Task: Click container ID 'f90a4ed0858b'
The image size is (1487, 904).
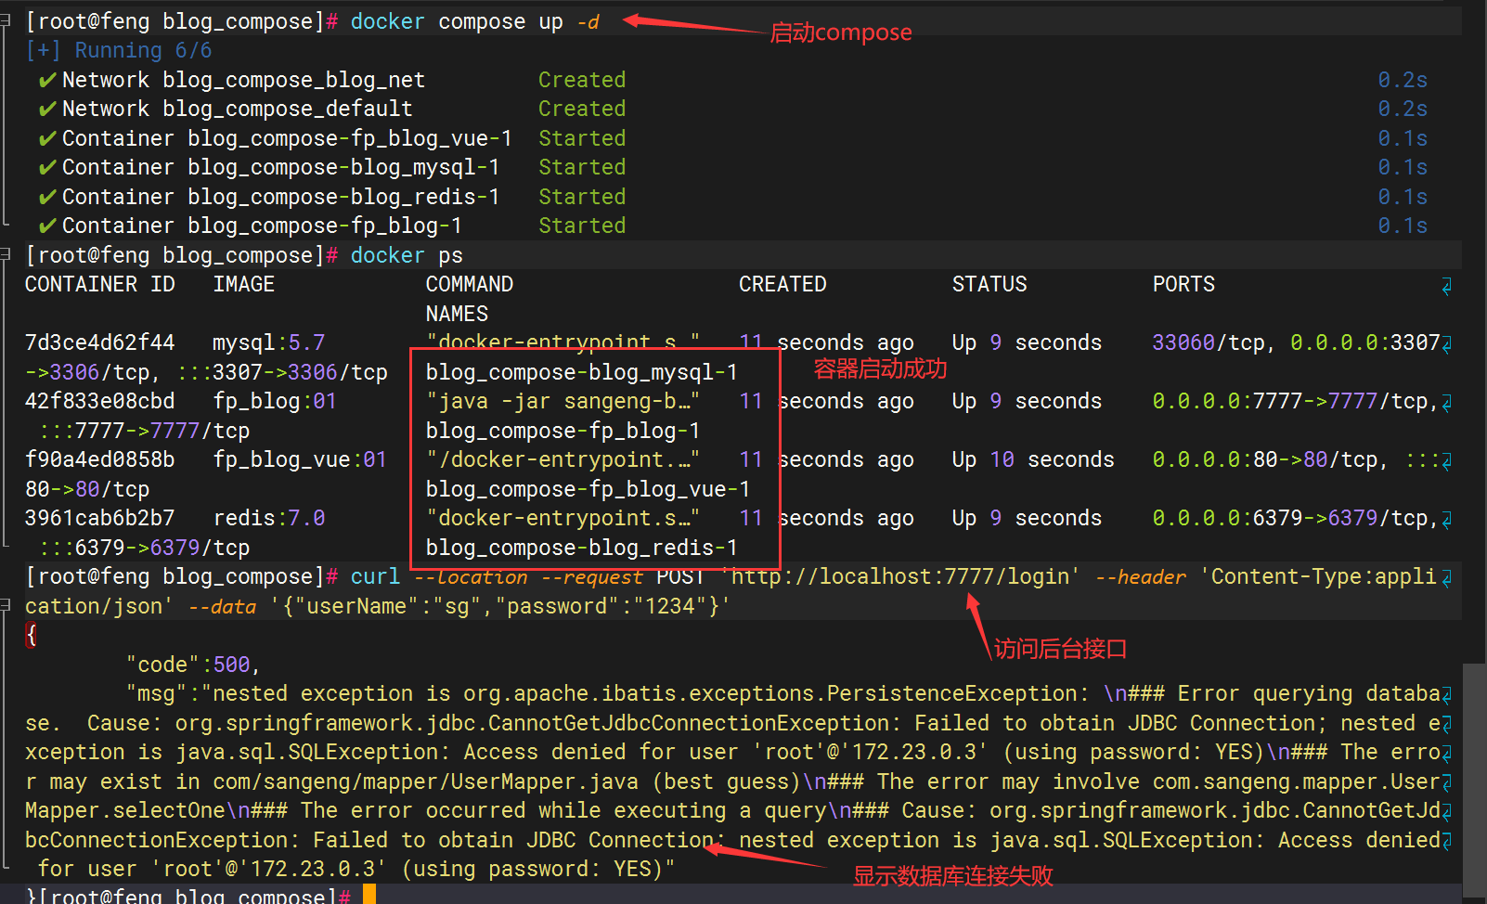Action: point(99,459)
